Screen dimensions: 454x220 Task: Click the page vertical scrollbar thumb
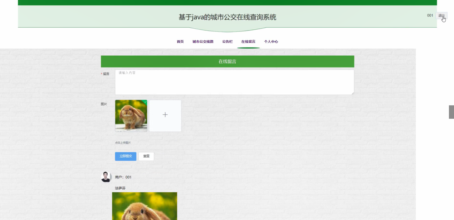pyautogui.click(x=451, y=112)
